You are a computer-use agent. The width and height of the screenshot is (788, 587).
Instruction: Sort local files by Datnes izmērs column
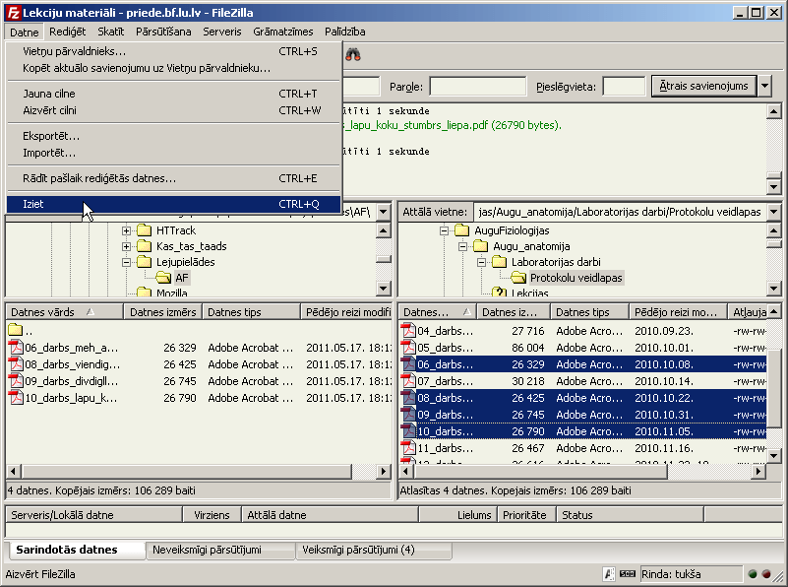[x=163, y=312]
